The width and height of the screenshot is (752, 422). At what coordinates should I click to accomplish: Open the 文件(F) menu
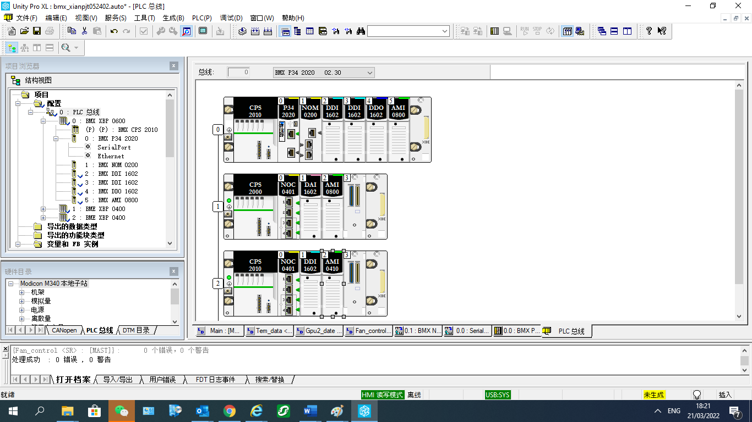[26, 18]
